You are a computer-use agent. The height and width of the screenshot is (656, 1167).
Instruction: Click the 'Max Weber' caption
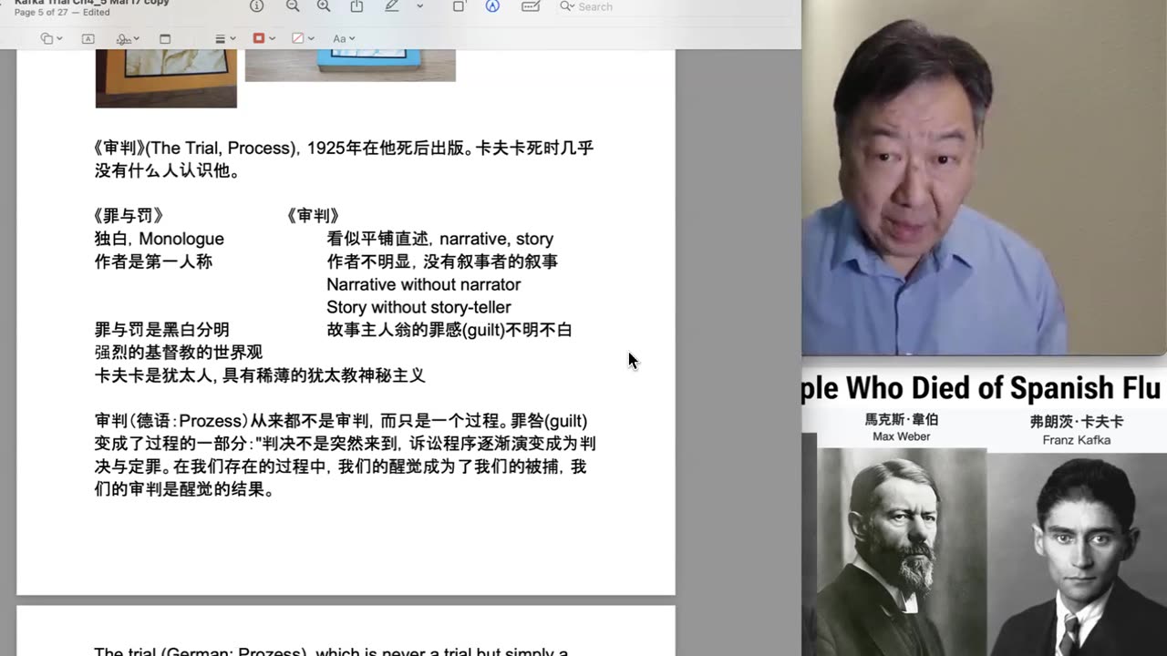coord(901,436)
